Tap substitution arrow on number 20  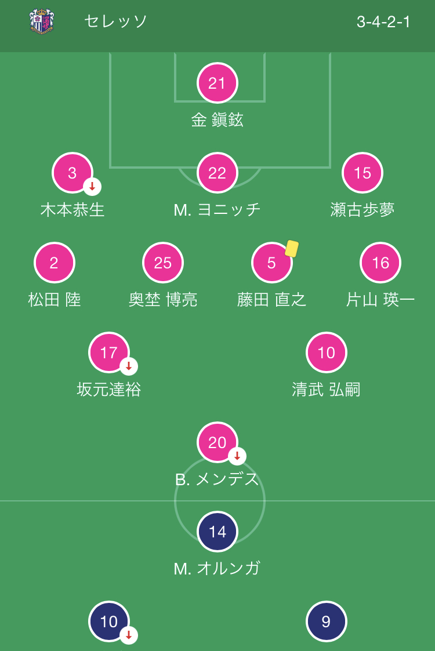237,456
